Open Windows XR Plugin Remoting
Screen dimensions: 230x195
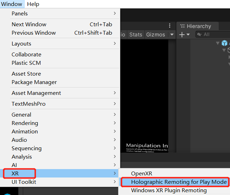(169, 190)
